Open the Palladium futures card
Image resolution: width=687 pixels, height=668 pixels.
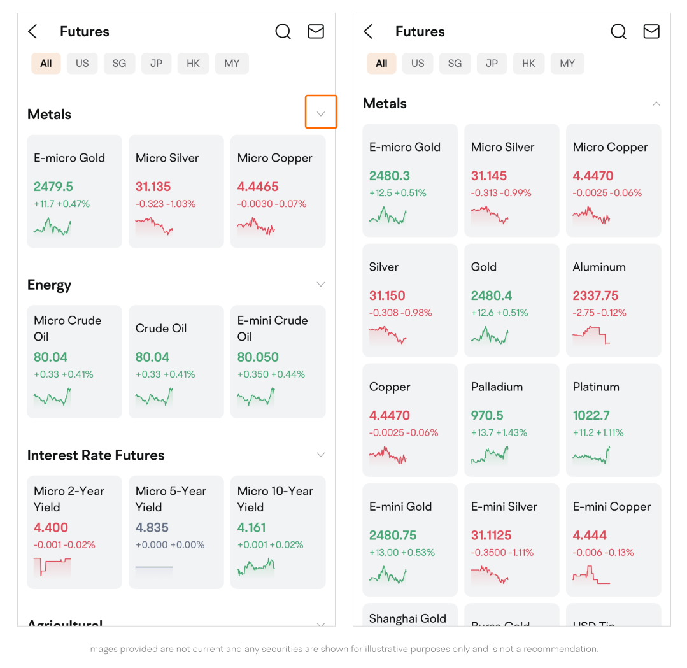tap(511, 420)
